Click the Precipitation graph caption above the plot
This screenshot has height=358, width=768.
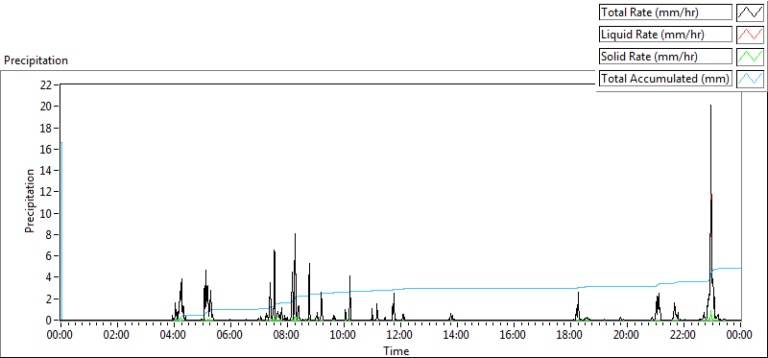pos(36,60)
